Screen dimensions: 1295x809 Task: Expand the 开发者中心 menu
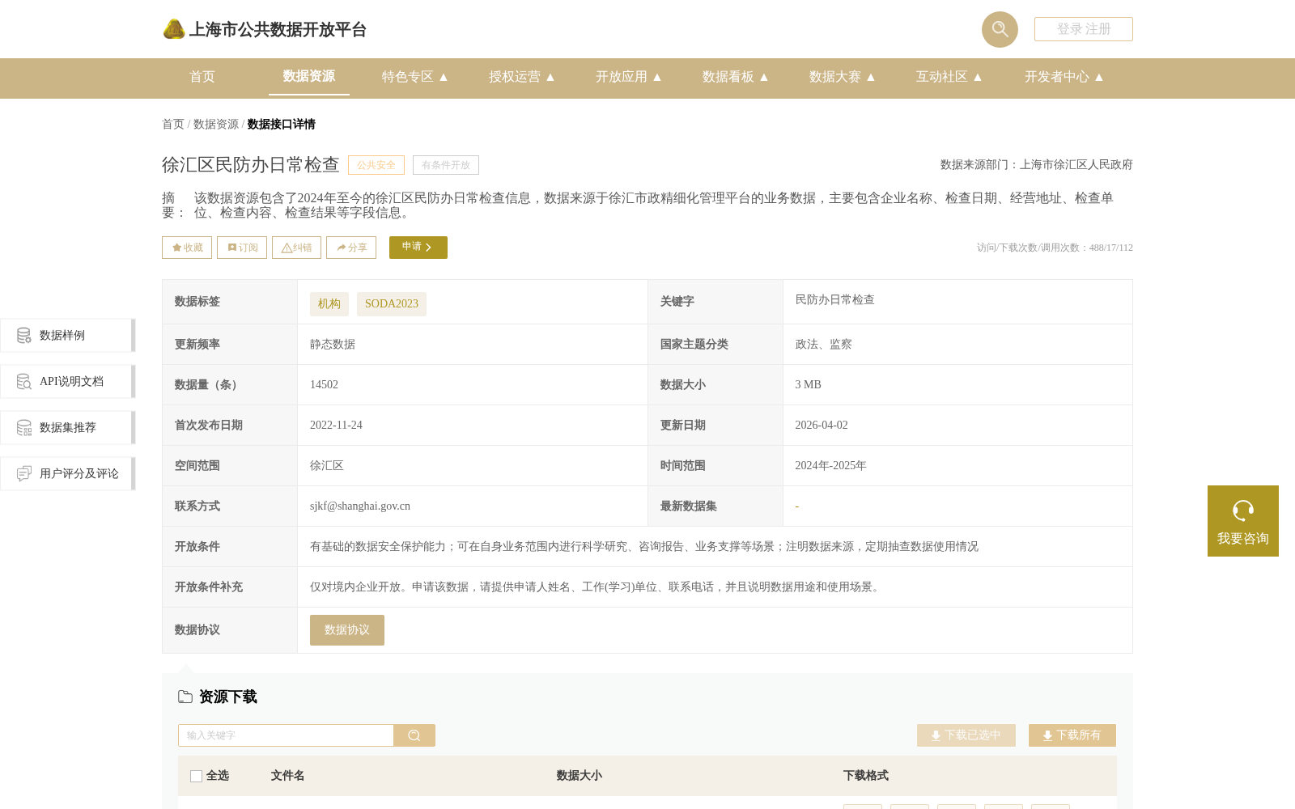pyautogui.click(x=1064, y=77)
